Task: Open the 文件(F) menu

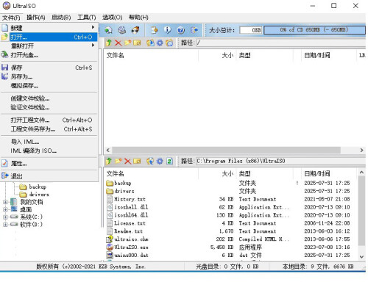Action: click(11, 18)
